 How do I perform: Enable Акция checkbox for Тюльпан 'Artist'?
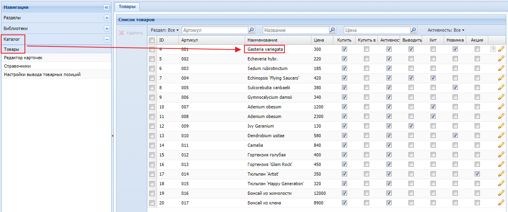477,174
